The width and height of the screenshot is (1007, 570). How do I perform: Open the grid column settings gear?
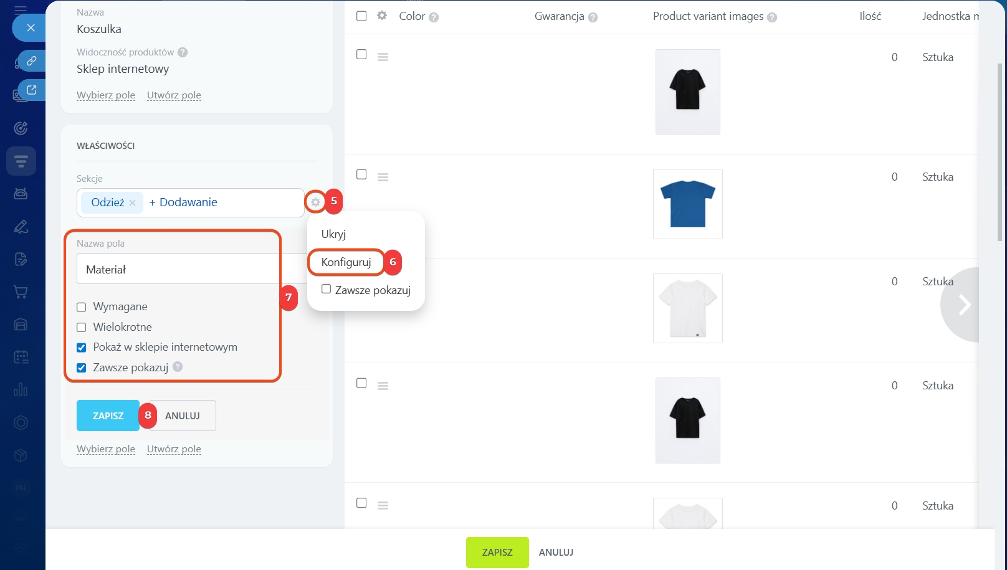[382, 16]
